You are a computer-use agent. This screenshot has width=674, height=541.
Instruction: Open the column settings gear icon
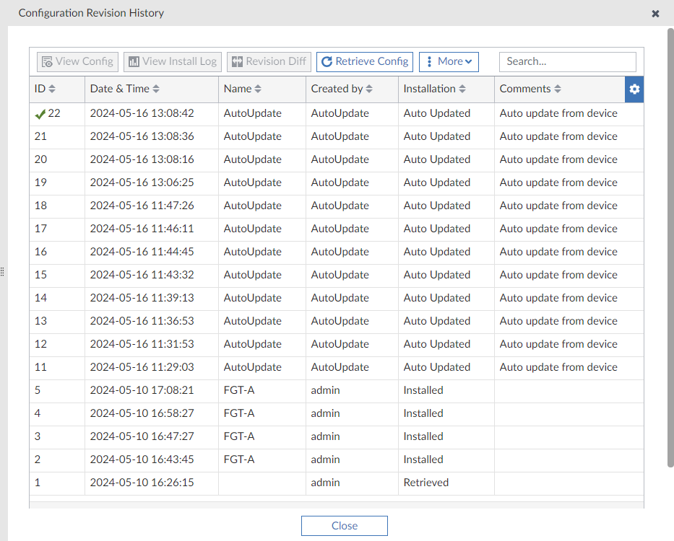[x=634, y=89]
